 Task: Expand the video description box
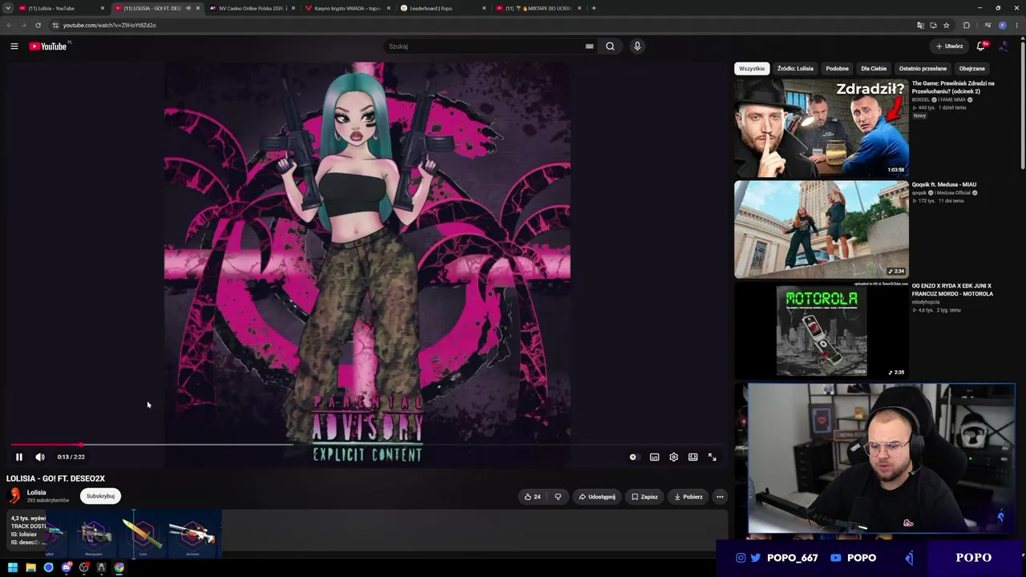pos(367,530)
